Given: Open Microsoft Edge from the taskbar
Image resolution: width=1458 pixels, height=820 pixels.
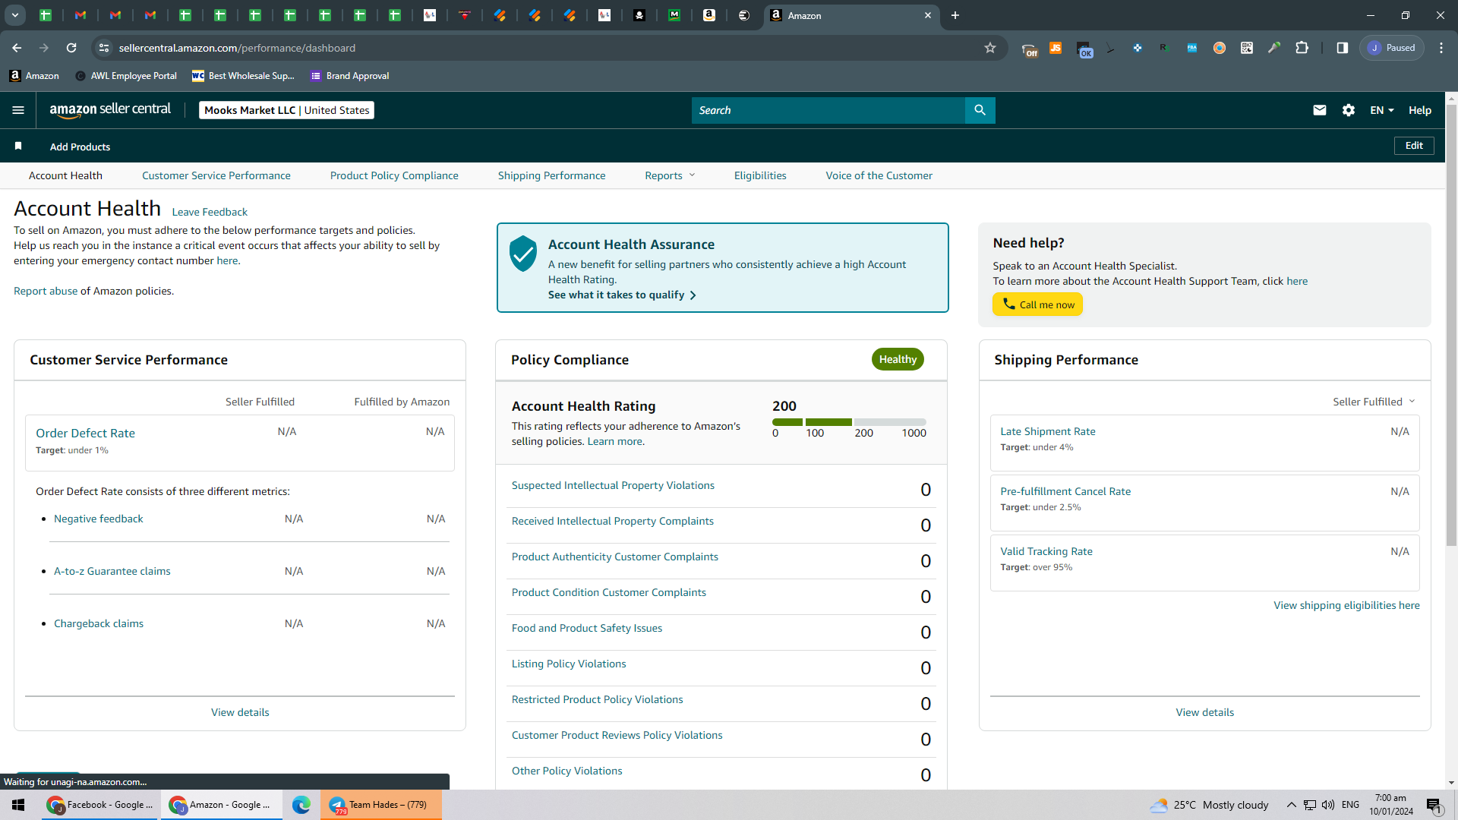Looking at the screenshot, I should point(301,805).
